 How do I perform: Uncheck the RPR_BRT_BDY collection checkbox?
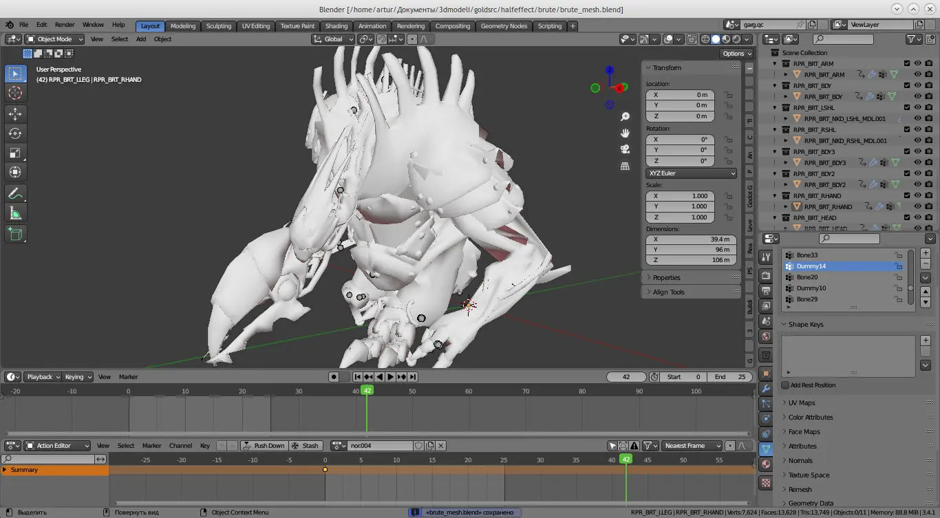pos(907,86)
